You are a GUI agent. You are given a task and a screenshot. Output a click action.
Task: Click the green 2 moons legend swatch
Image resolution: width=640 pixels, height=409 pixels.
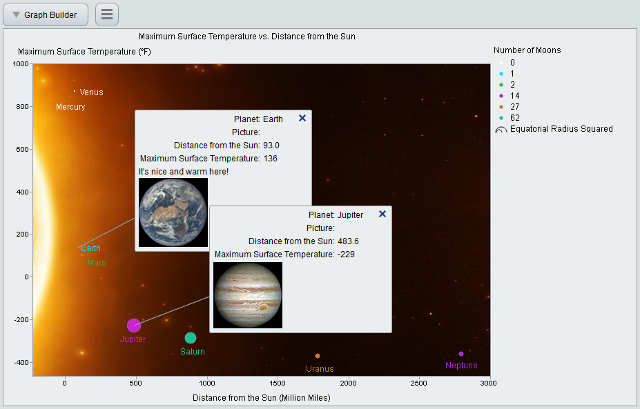coord(501,85)
